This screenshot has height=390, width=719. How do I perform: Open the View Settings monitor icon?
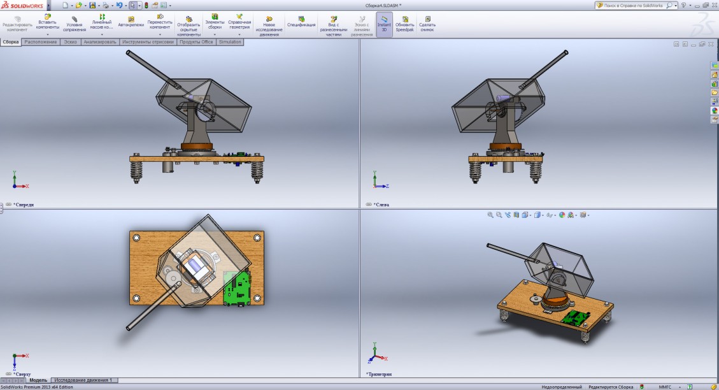pyautogui.click(x=583, y=215)
